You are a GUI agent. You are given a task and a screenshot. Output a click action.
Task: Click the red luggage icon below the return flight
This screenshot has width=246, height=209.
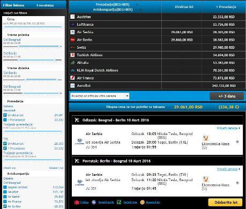[77, 203]
